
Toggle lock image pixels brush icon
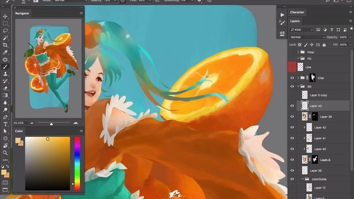[x=306, y=45]
